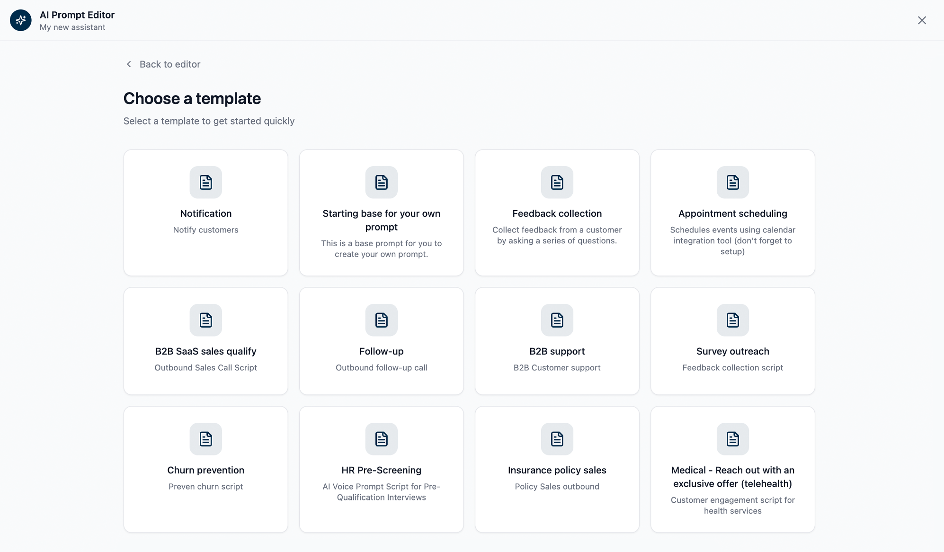Click the Feedback collection template's document icon
944x552 pixels.
tap(557, 183)
